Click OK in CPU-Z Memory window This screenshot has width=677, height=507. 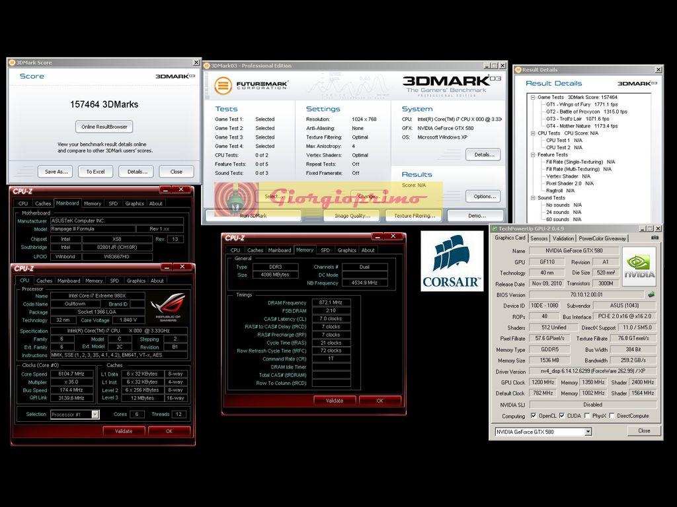[x=380, y=401]
